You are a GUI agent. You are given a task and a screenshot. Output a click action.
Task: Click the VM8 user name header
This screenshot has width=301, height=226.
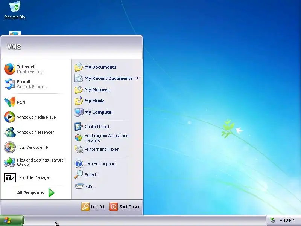pyautogui.click(x=14, y=46)
